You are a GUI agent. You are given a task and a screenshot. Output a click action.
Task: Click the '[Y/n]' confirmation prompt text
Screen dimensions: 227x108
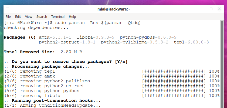click(121, 62)
